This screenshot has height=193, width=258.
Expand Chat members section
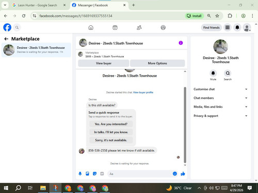[x=220, y=98]
